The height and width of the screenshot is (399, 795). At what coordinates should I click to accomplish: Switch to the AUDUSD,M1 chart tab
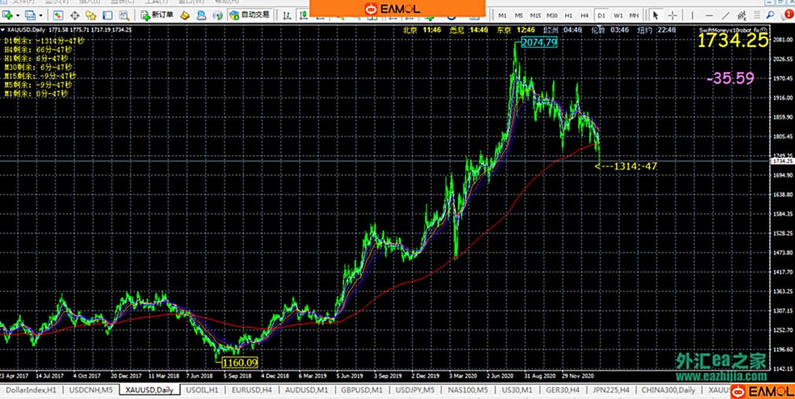tap(305, 390)
